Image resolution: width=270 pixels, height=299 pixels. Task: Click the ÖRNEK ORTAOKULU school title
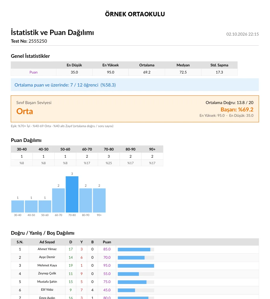pyautogui.click(x=135, y=14)
